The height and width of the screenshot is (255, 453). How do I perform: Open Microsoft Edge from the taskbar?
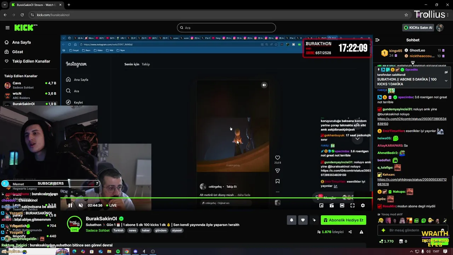tap(74, 251)
